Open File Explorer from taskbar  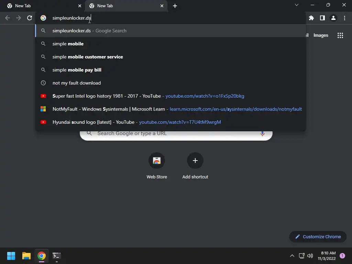click(x=26, y=256)
